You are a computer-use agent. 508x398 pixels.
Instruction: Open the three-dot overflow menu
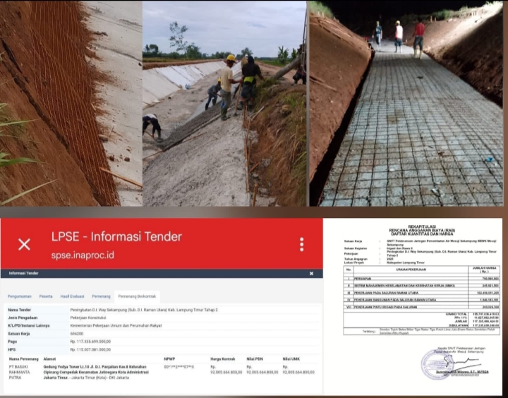(x=301, y=244)
